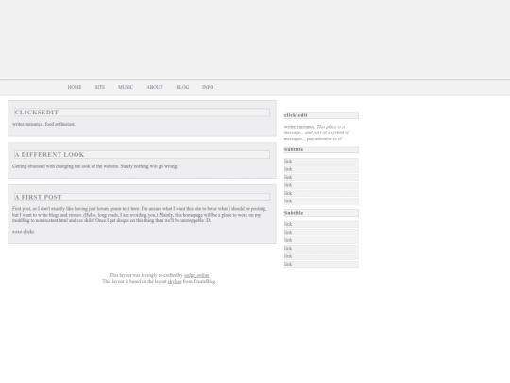The height and width of the screenshot is (383, 510).
Task: Click the 'xoxo clicks' sign-off text
Action: [x=23, y=232]
